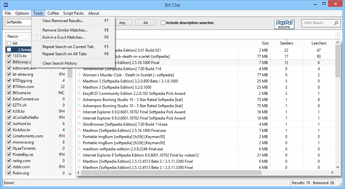Enable Include description searches checkbox
Image resolution: width=345 pixels, height=189 pixels.
click(163, 23)
